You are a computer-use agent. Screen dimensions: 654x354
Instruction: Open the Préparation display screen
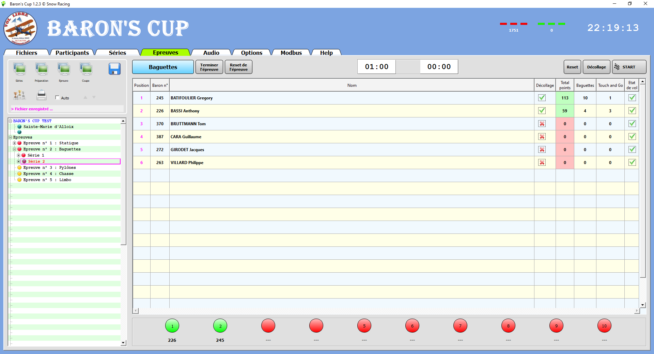pyautogui.click(x=42, y=70)
